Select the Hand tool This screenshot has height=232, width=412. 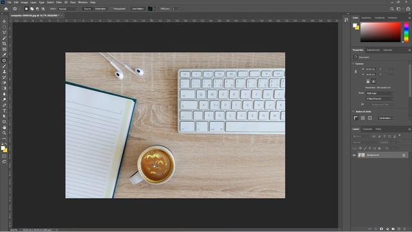pos(5,128)
